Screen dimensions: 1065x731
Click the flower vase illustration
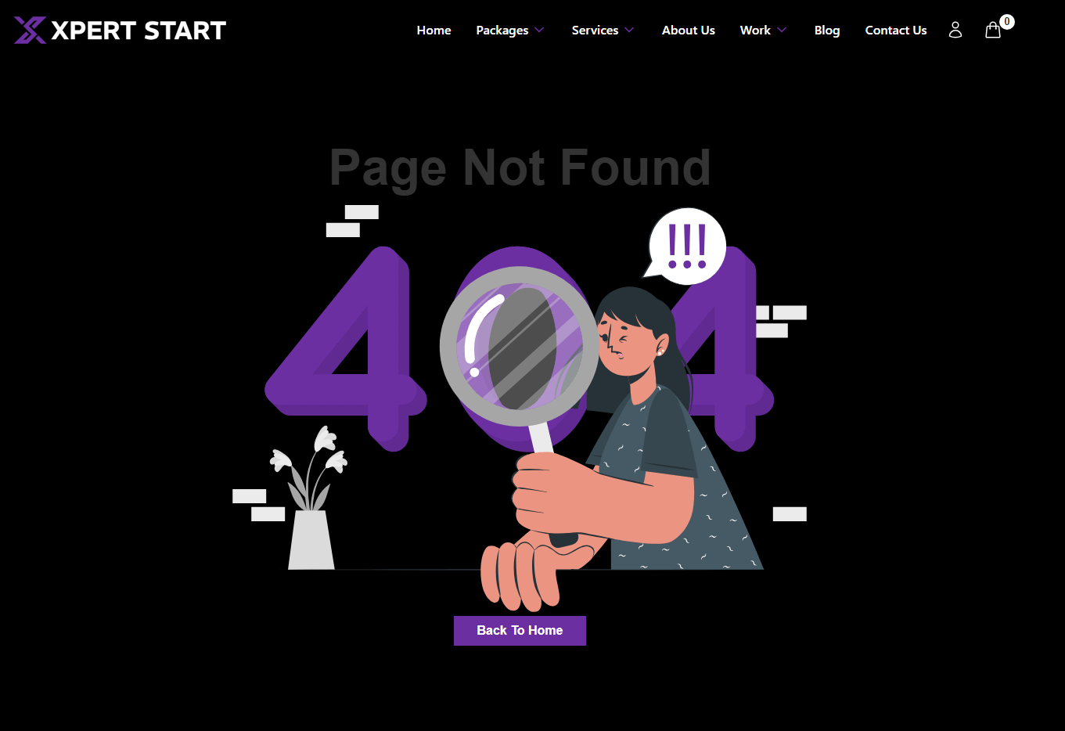[x=310, y=498]
